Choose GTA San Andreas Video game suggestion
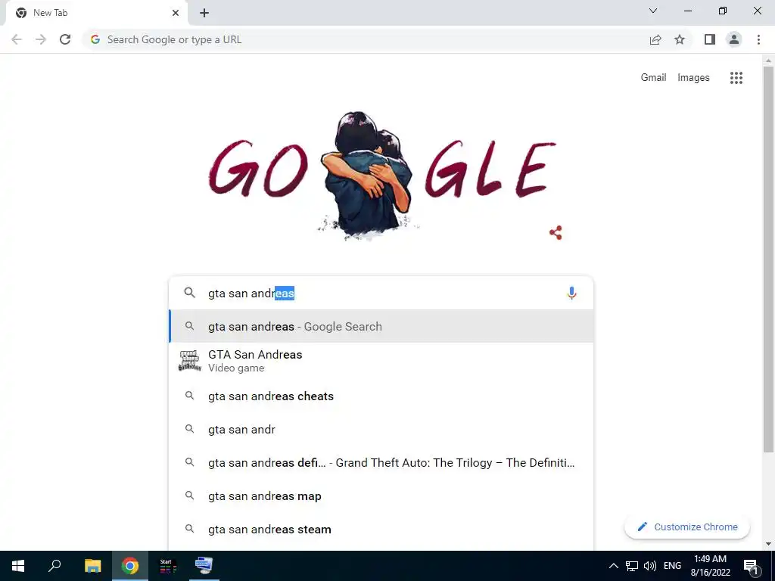Image resolution: width=775 pixels, height=581 pixels. [x=381, y=361]
